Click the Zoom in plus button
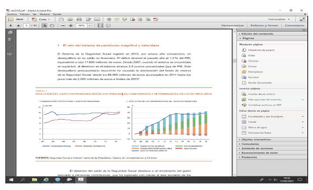 tap(70, 26)
